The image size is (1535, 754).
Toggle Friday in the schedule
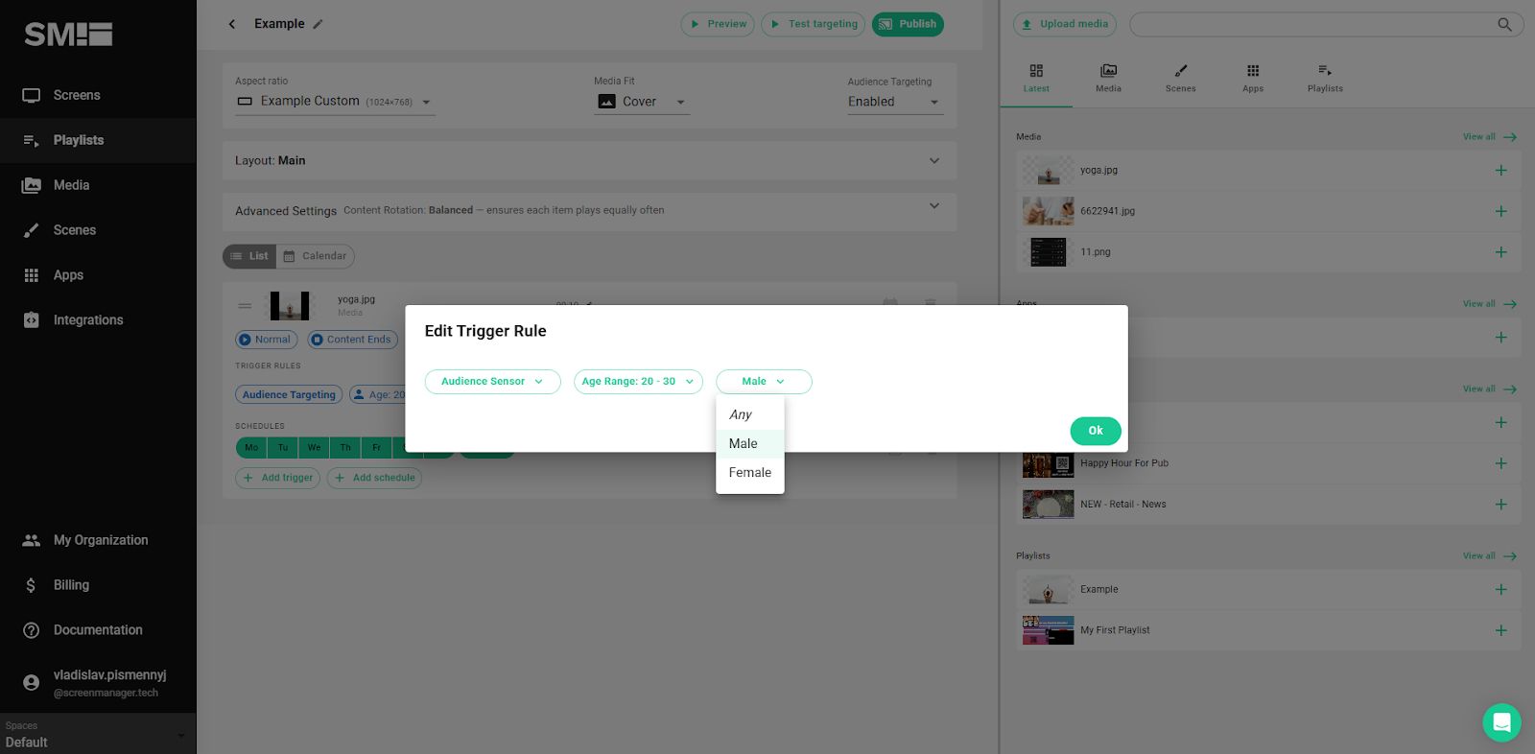pyautogui.click(x=377, y=448)
